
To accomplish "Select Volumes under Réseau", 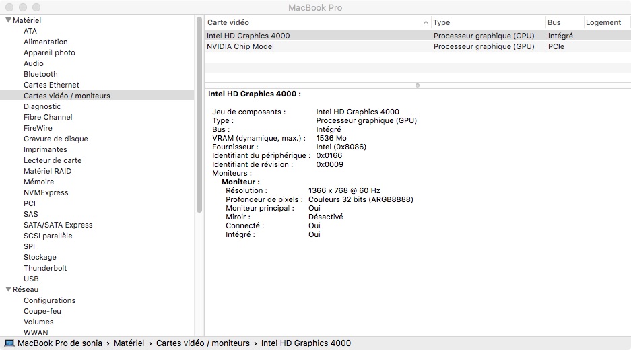I will point(38,322).
